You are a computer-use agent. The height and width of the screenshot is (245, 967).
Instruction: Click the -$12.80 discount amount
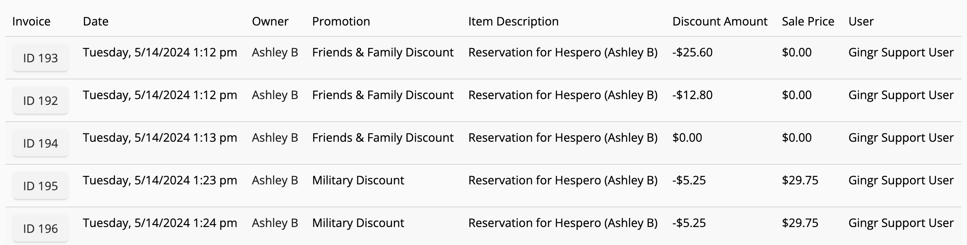(x=692, y=95)
